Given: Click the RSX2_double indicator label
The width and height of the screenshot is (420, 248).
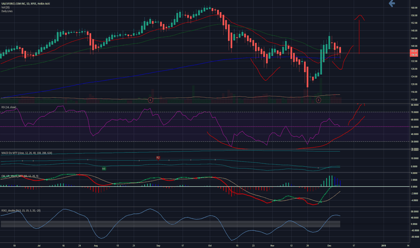Looking at the screenshot, I should (x=21, y=211).
